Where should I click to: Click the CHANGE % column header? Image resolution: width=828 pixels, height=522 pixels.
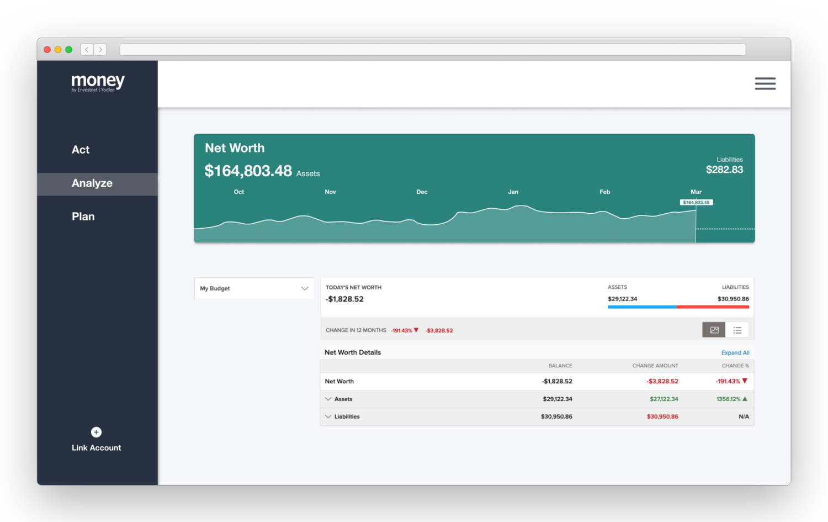click(x=735, y=366)
